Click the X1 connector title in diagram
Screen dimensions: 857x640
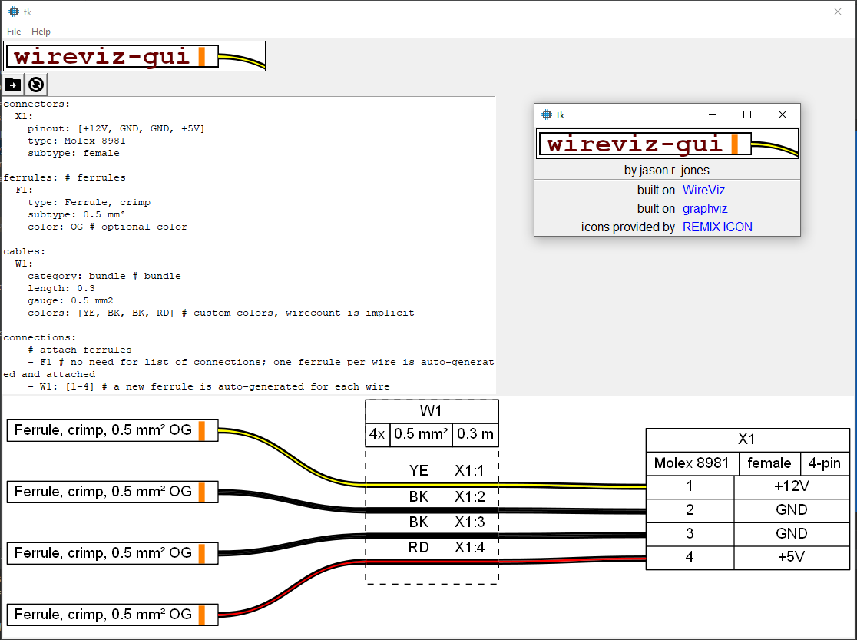(746, 439)
